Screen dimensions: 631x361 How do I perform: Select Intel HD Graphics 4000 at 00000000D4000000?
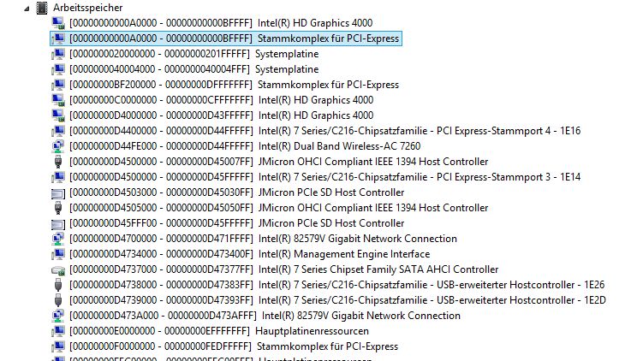pos(222,115)
